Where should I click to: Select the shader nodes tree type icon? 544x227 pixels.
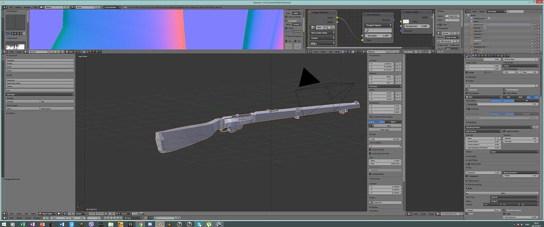(343, 51)
